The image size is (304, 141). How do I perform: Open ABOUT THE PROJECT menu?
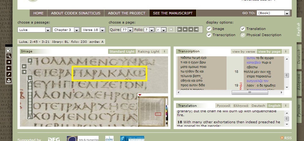[x=127, y=13]
